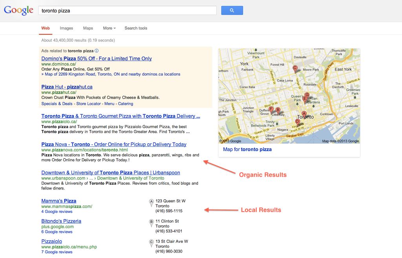The image size is (402, 258).
Task: Switch to the Maps tab
Action: pos(88,28)
